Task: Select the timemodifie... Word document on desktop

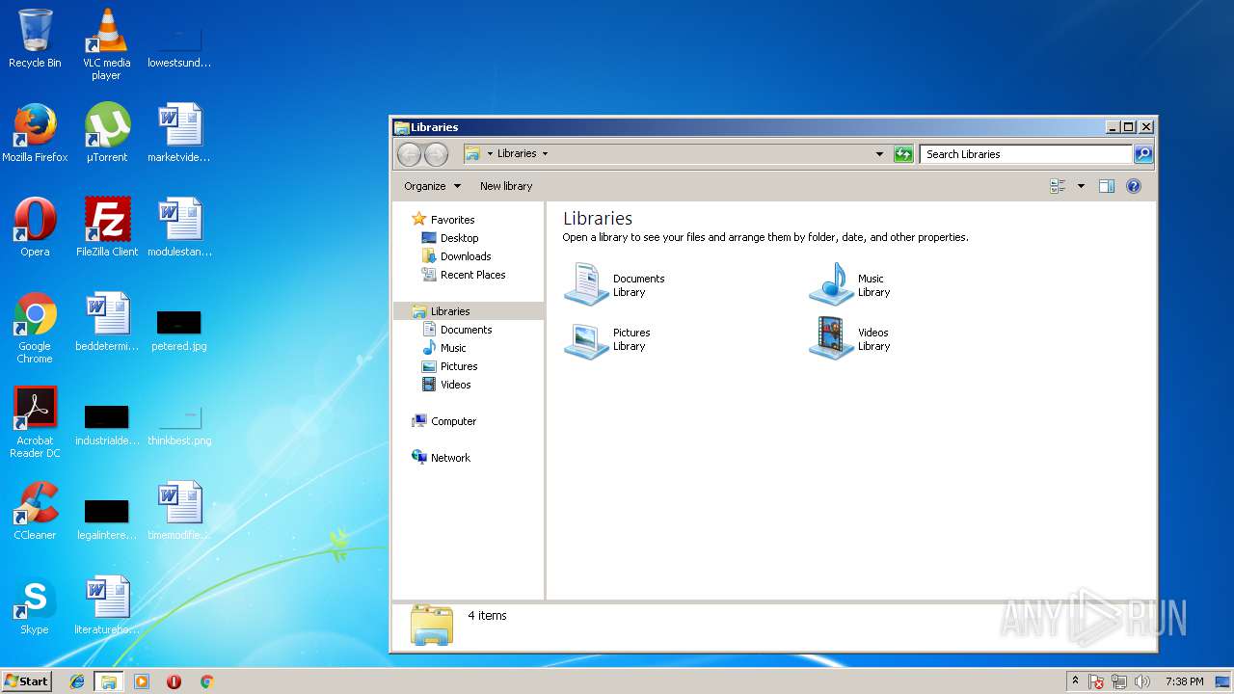Action: click(179, 511)
